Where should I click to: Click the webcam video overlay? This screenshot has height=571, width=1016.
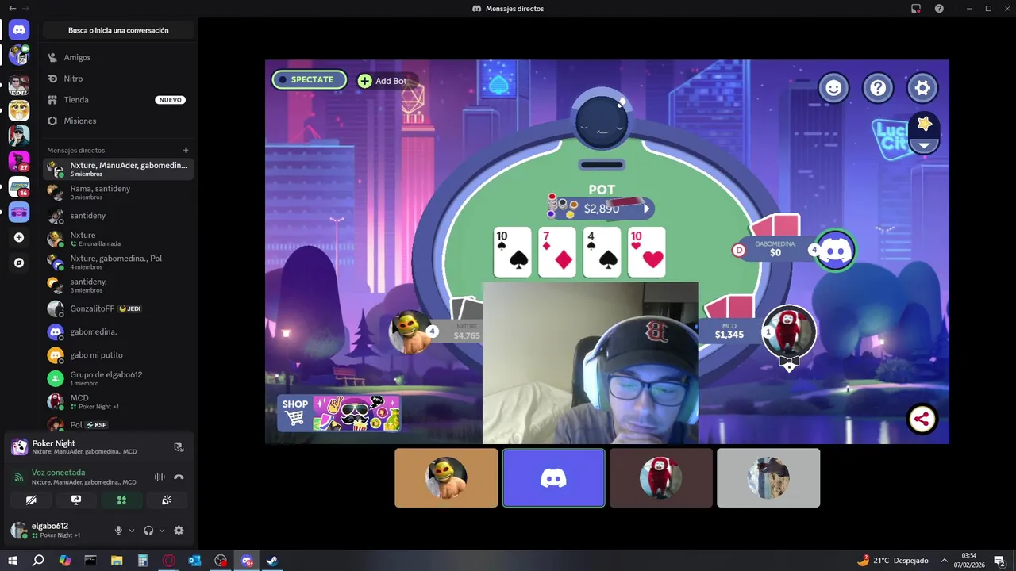(x=591, y=362)
